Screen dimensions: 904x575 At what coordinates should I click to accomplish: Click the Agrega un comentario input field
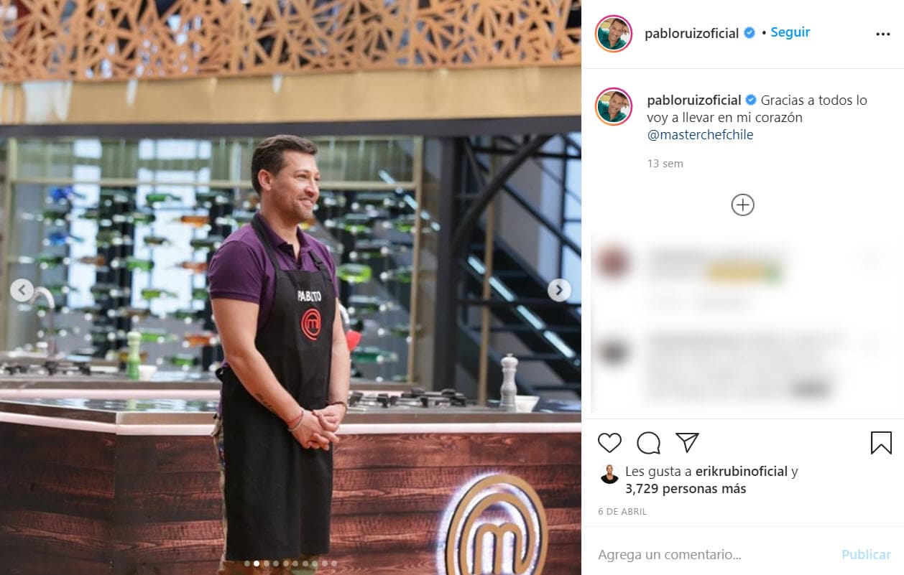tap(715, 555)
